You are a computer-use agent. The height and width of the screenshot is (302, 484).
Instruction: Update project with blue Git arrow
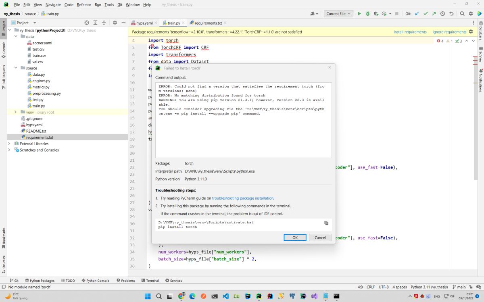pos(417,14)
